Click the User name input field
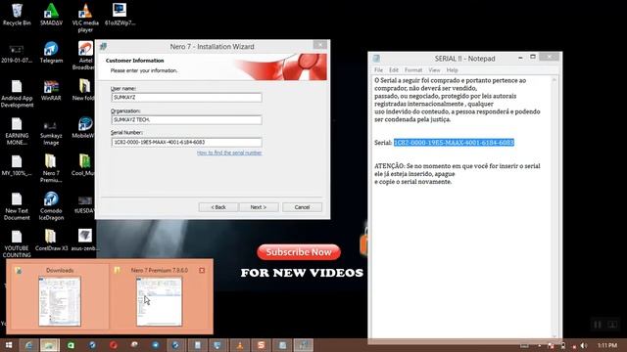This screenshot has width=627, height=352. [187, 98]
